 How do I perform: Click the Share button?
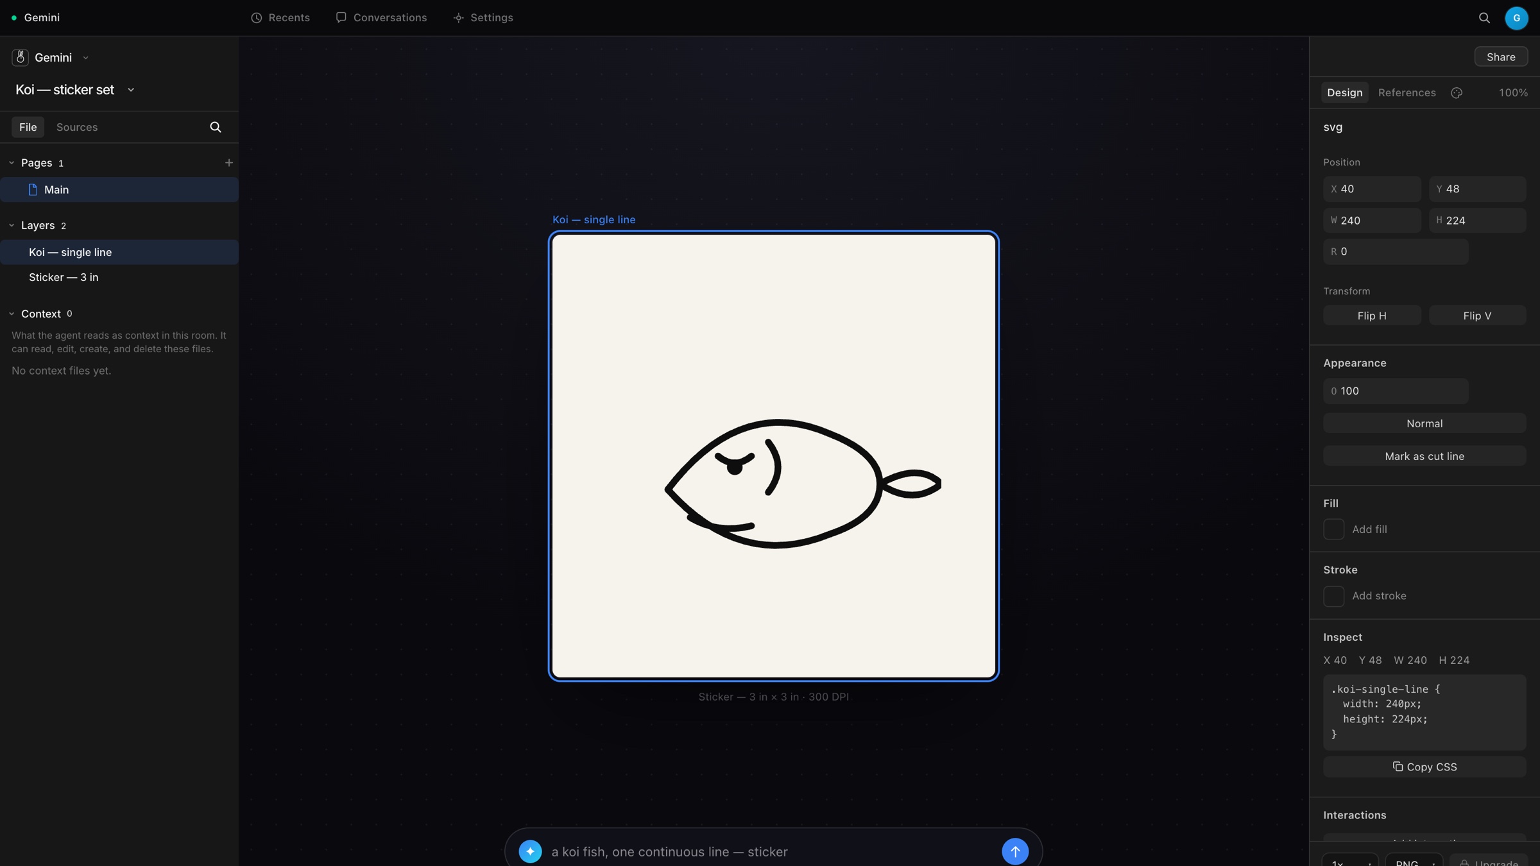pyautogui.click(x=1501, y=57)
